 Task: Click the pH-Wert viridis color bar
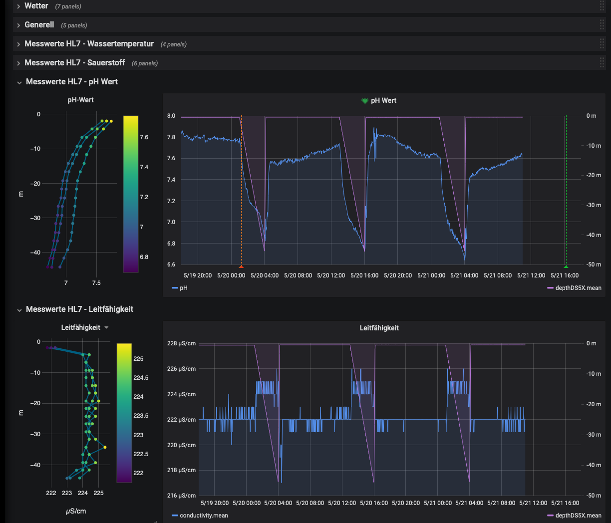(x=131, y=194)
